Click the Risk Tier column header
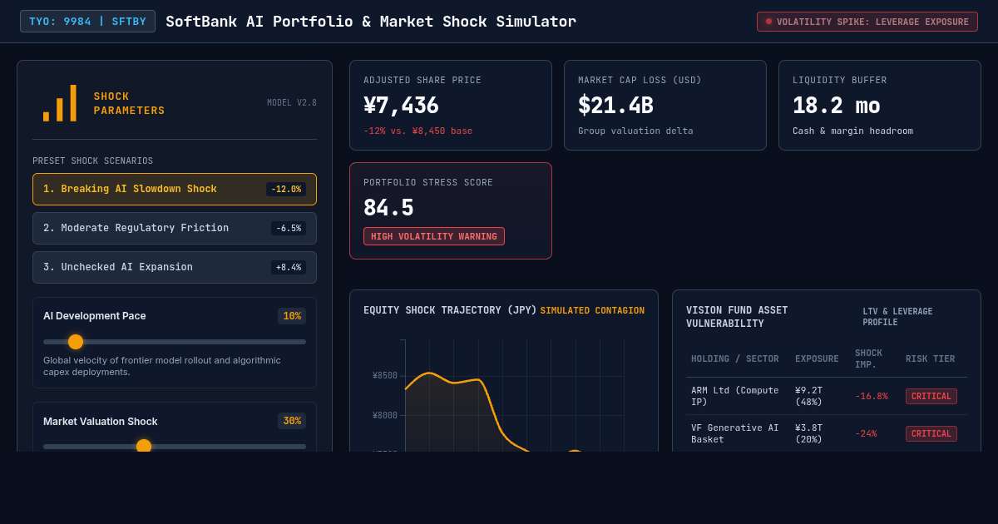Screen dimensions: 998x524 click(x=930, y=359)
